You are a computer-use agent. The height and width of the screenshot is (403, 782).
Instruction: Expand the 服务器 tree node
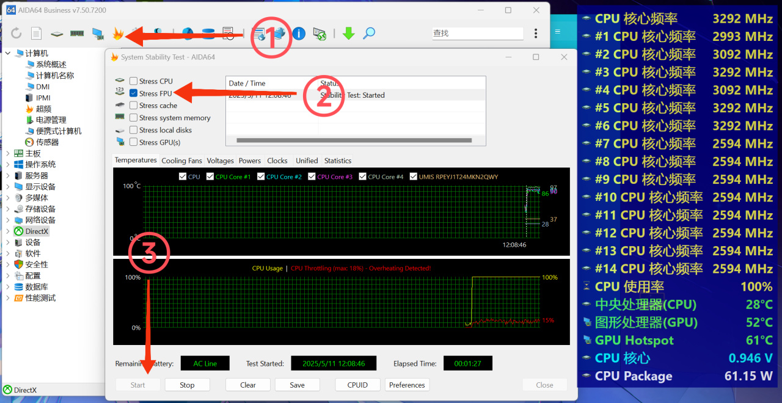point(8,176)
